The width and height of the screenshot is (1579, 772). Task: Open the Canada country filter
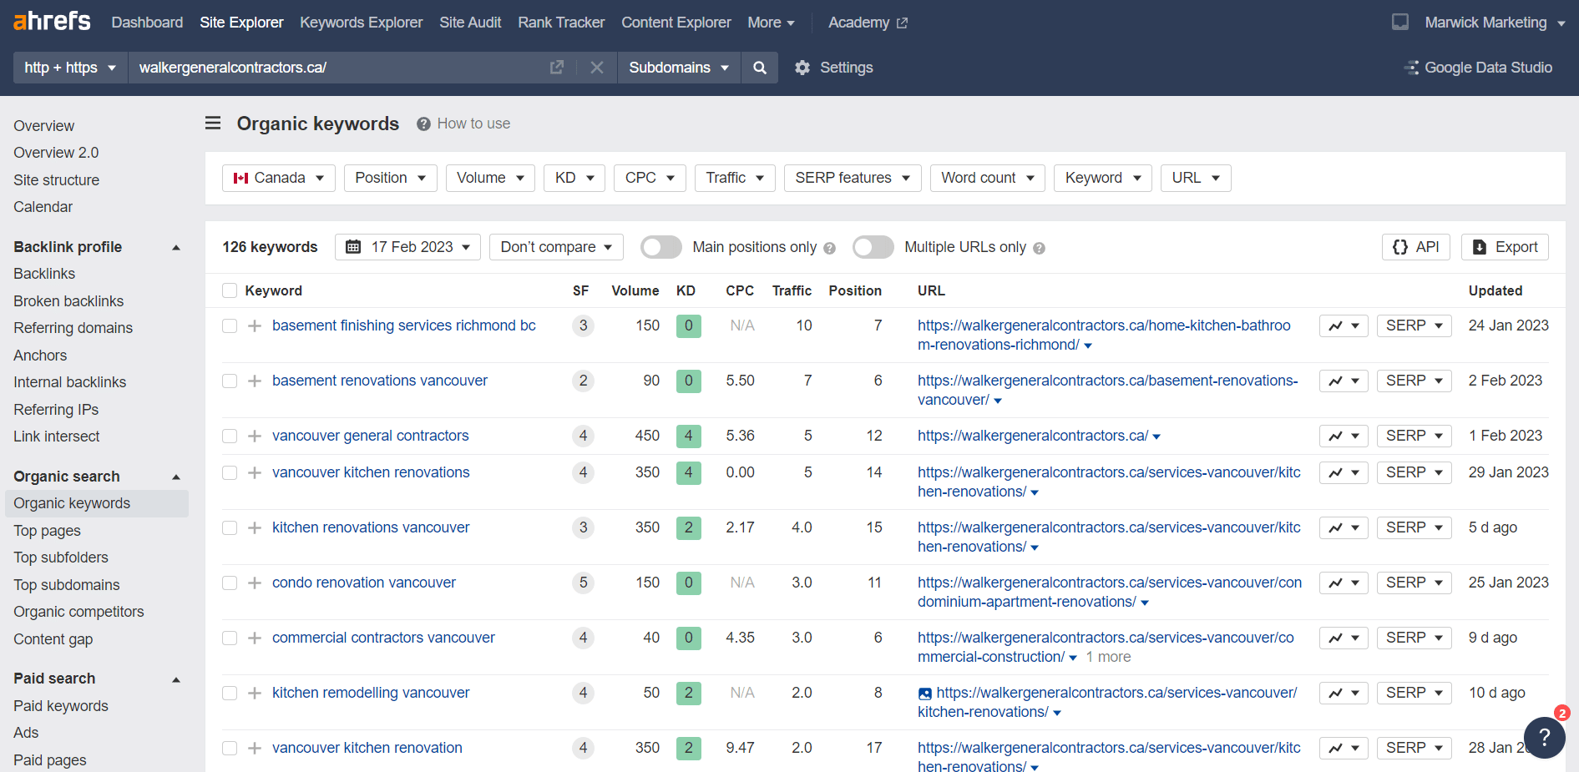(279, 178)
